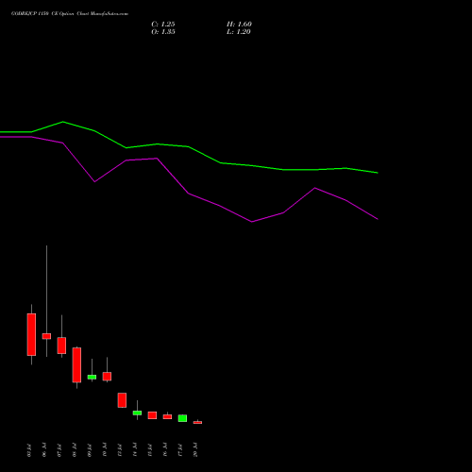472x472 pixels.
Task: Click the low value "L: 1.20"
Action: click(x=239, y=32)
